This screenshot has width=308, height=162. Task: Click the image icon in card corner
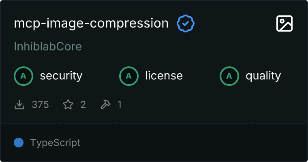284,24
